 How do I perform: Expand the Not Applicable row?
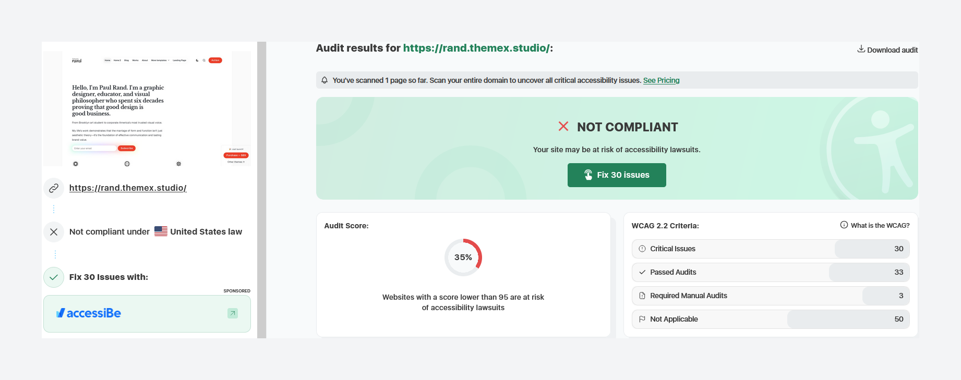coord(770,319)
